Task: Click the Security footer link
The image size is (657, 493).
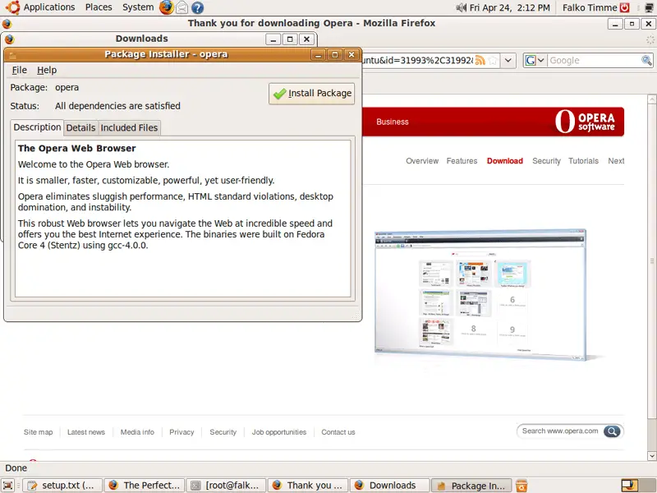Action: tap(223, 432)
